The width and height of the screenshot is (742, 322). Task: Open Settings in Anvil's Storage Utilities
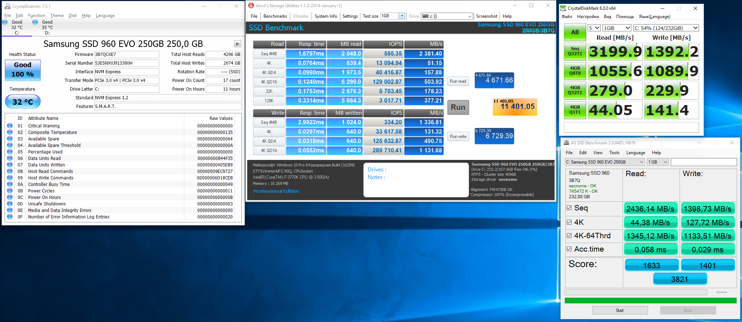(350, 16)
